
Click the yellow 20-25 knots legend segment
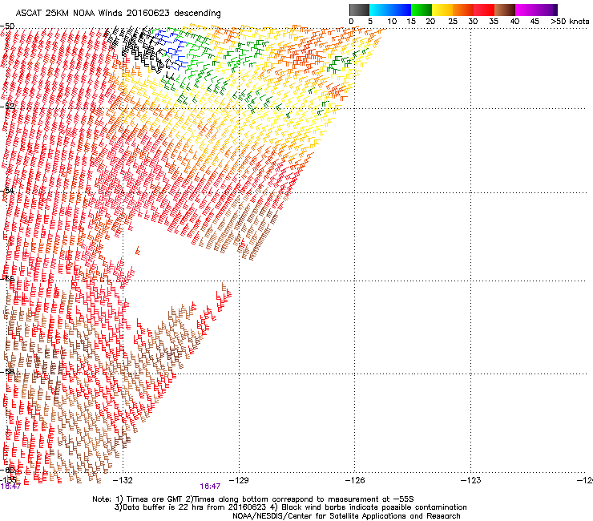(442, 10)
